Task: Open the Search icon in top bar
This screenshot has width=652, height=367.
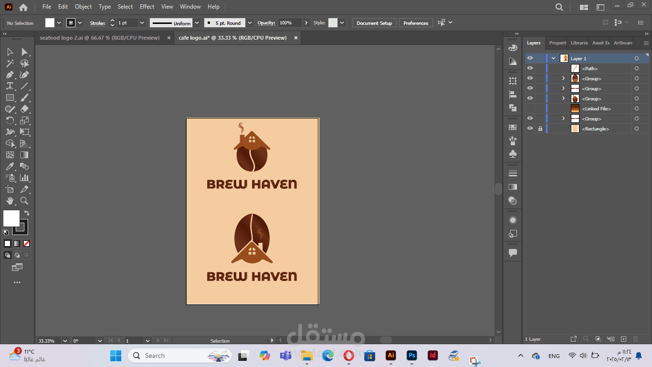Action: pyautogui.click(x=559, y=7)
